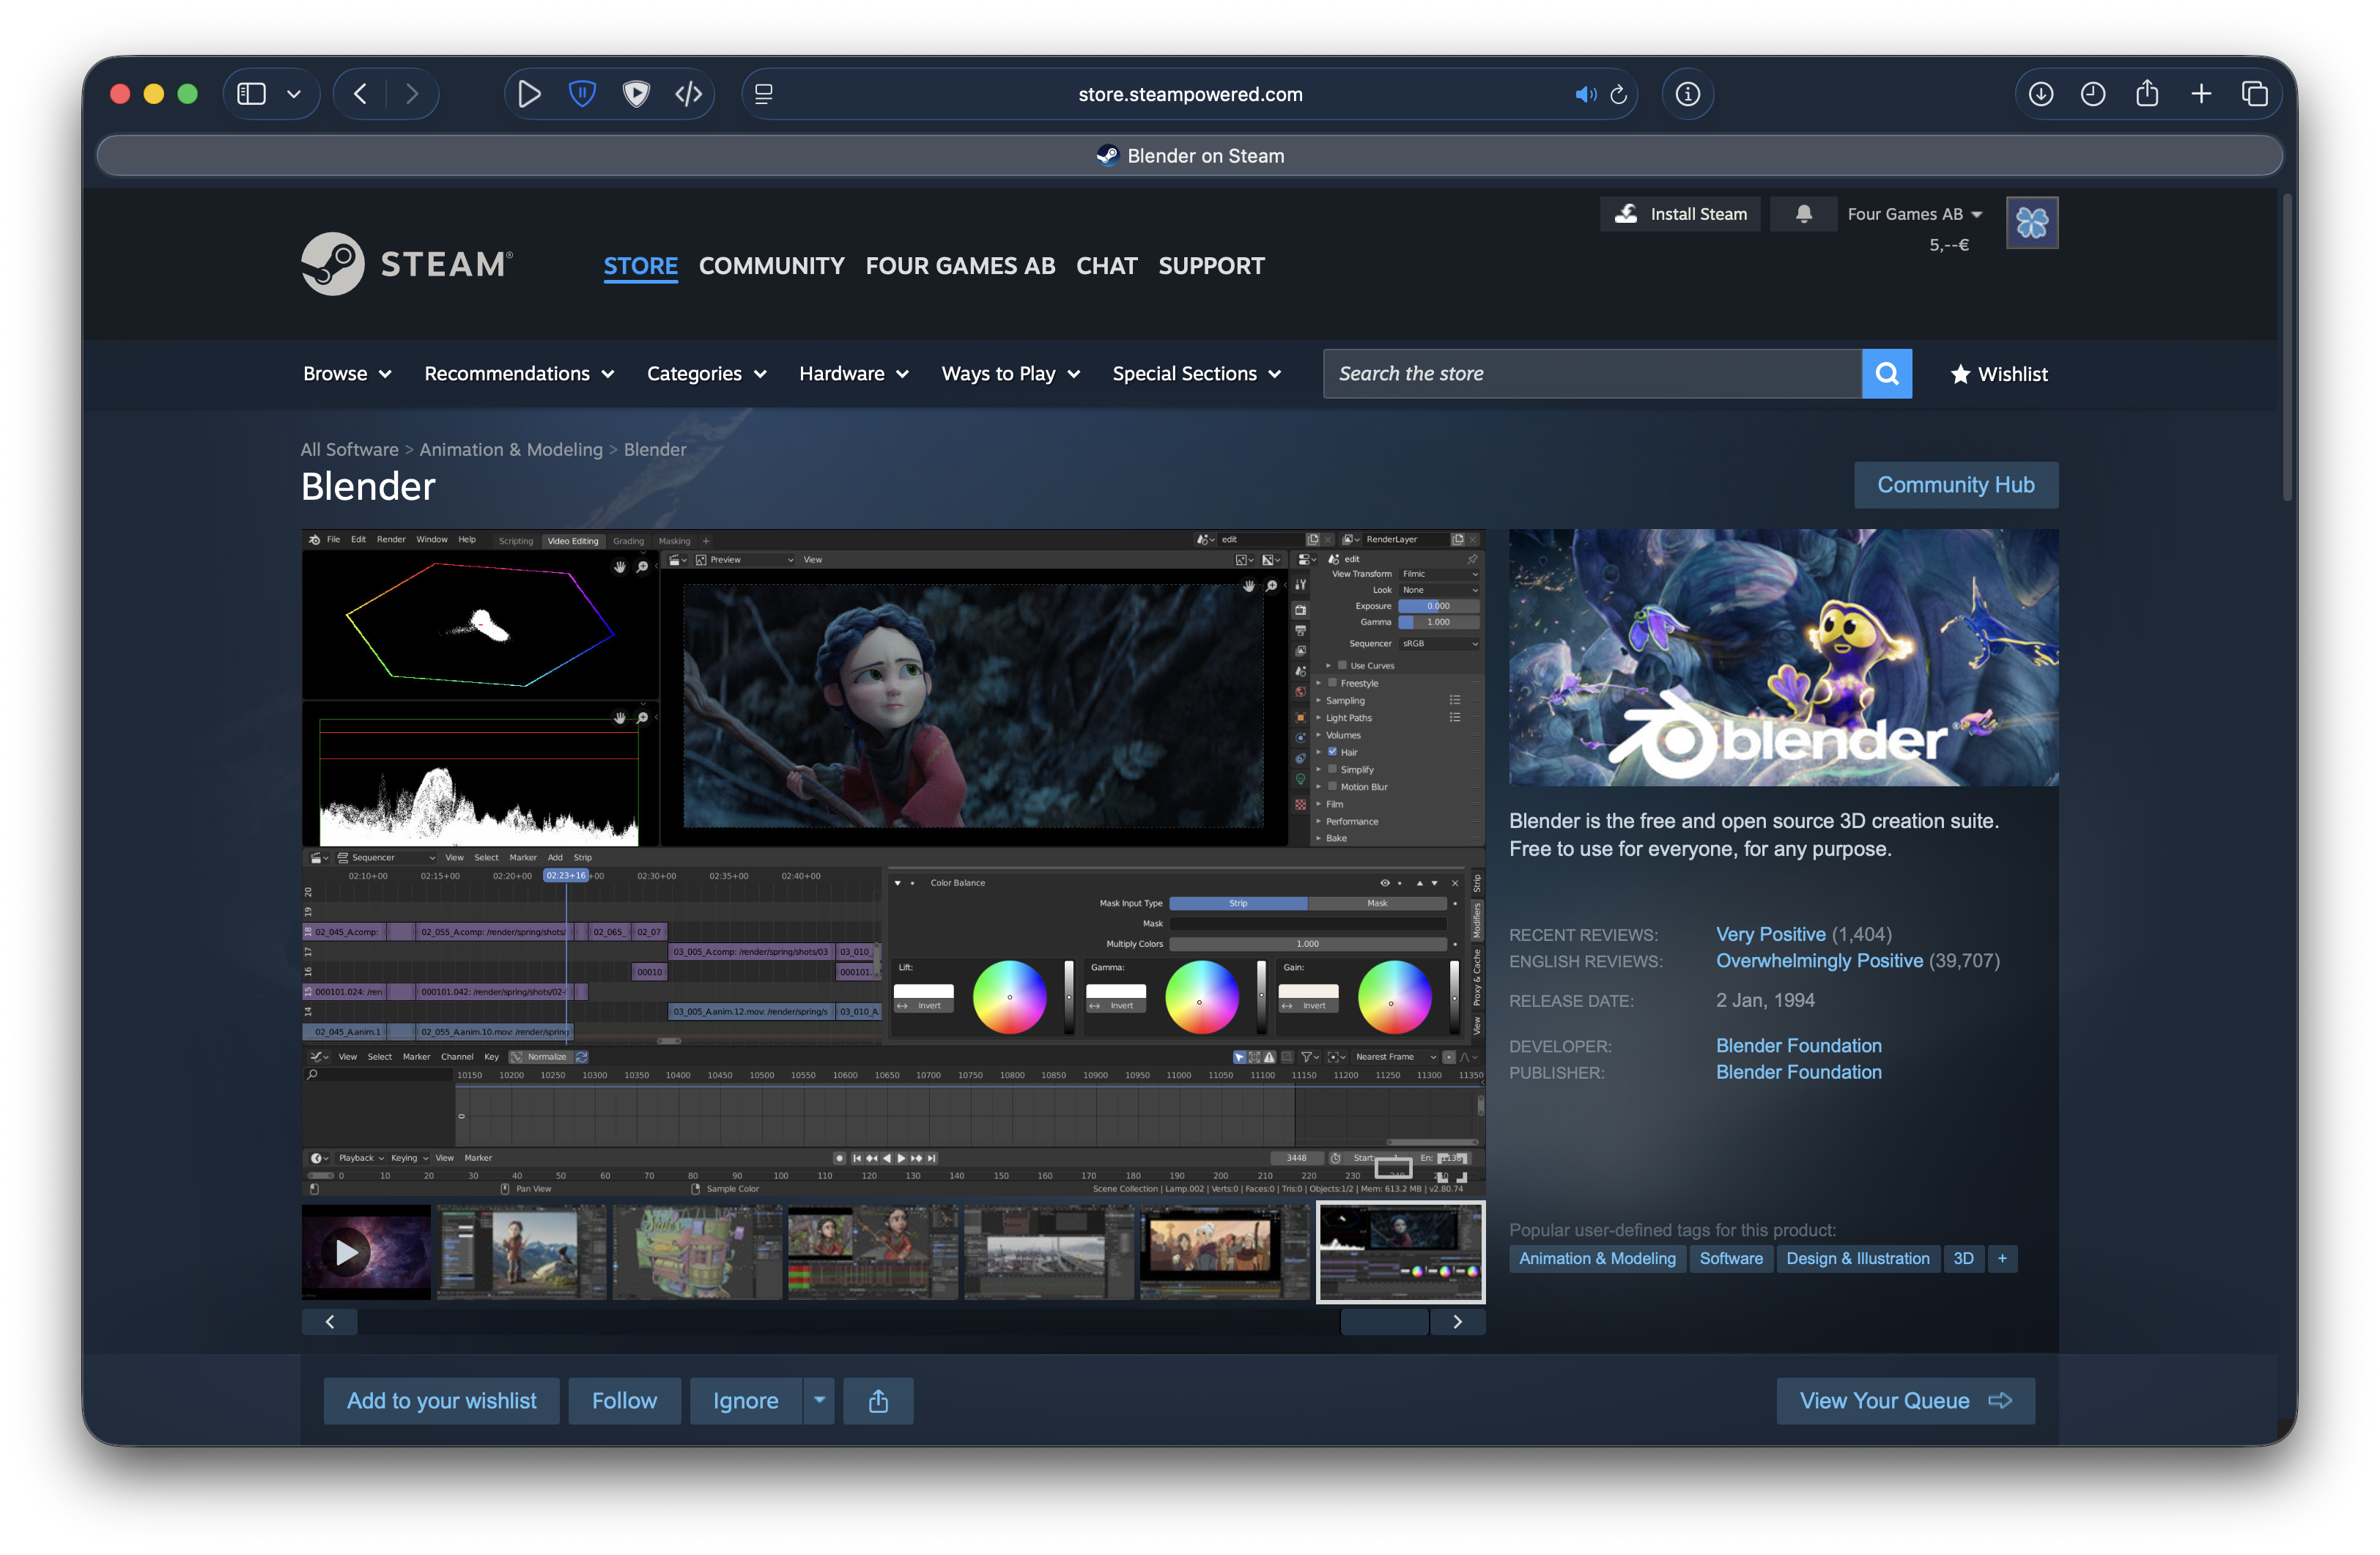Open the history clock icon
2380x1555 pixels.
(x=2093, y=94)
